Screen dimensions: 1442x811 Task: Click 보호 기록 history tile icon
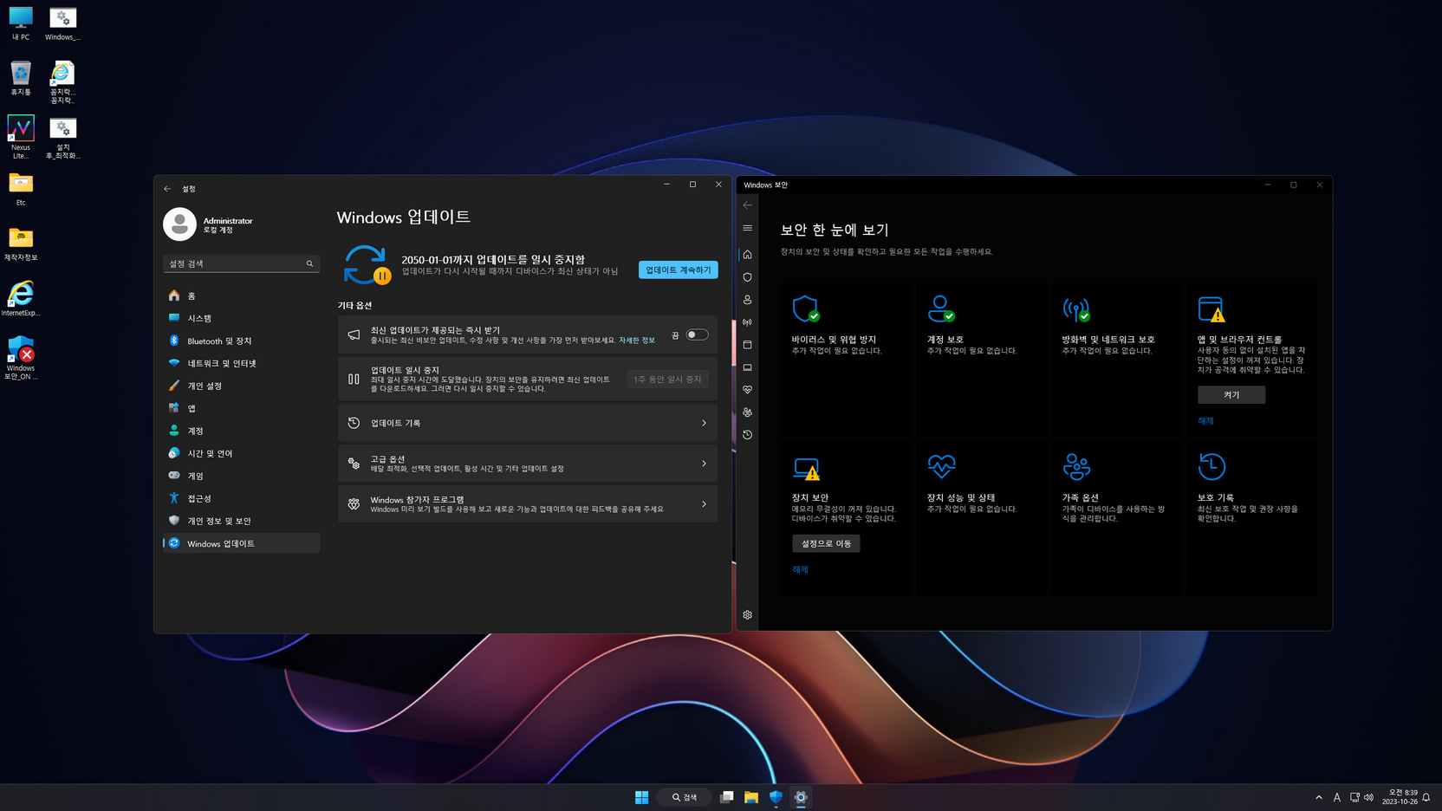(x=1211, y=467)
